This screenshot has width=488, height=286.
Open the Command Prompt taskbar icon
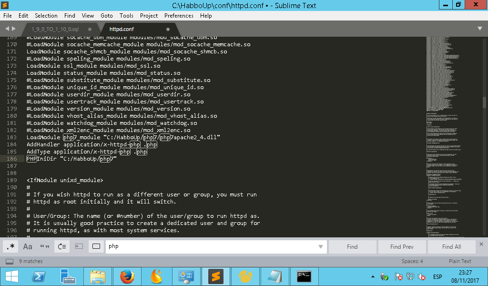coord(304,276)
